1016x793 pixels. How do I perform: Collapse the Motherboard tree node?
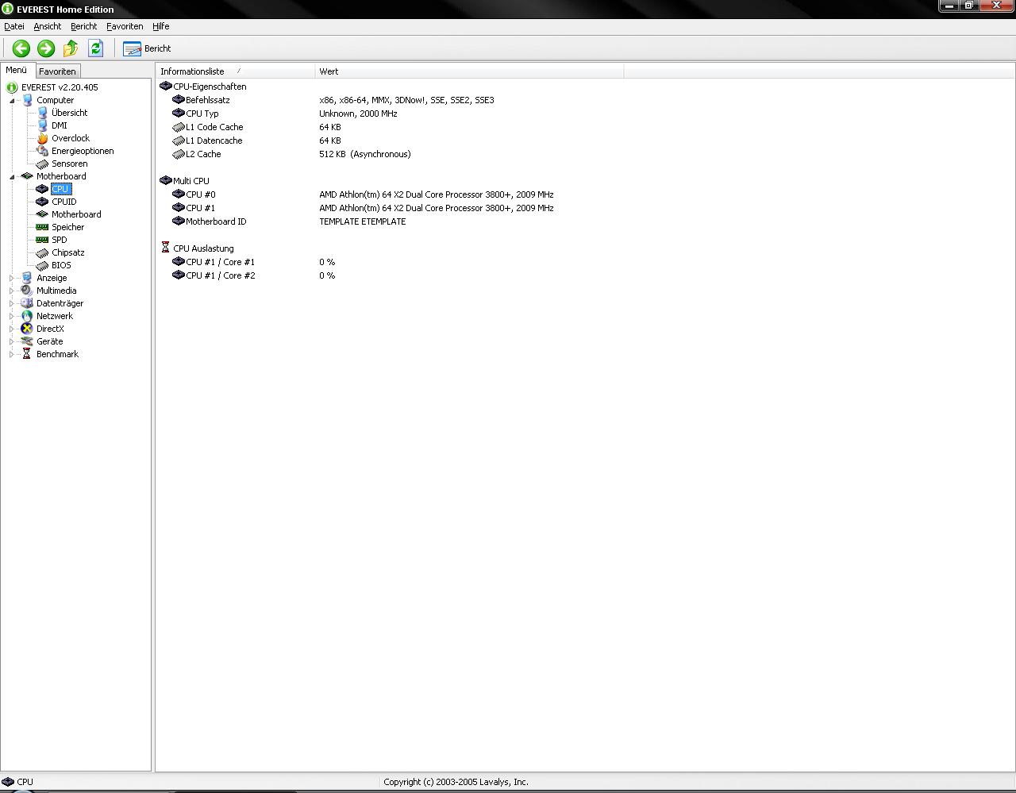pyautogui.click(x=12, y=177)
